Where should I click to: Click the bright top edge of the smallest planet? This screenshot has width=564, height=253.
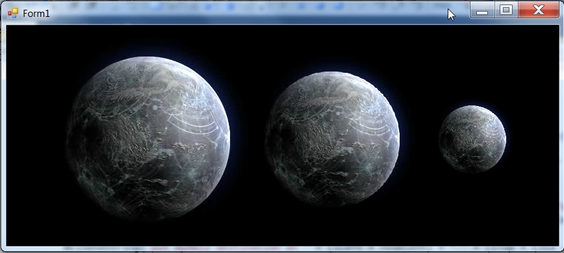coord(472,108)
